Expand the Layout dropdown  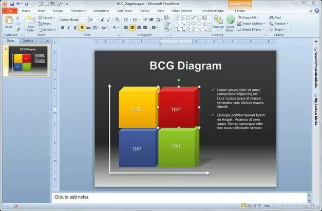(x=48, y=17)
